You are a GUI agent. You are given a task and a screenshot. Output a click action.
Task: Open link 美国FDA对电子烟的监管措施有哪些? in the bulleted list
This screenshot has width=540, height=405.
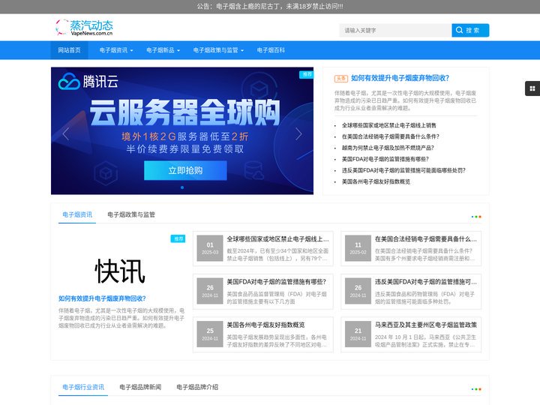tap(385, 159)
